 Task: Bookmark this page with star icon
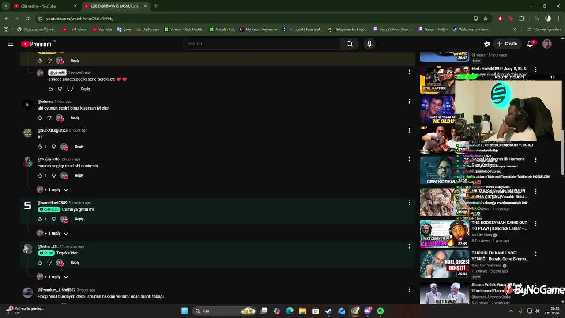[x=486, y=19]
